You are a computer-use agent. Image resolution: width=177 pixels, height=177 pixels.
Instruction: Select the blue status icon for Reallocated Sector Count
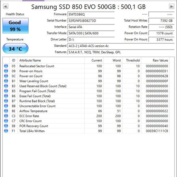coord(6,66)
